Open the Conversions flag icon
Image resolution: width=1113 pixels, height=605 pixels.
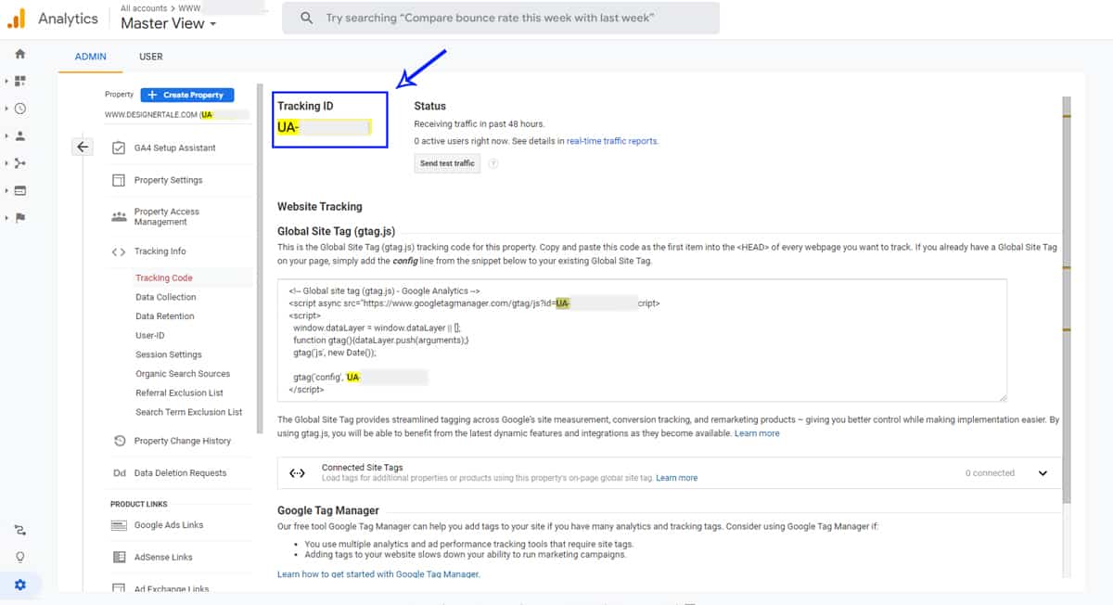pyautogui.click(x=20, y=218)
